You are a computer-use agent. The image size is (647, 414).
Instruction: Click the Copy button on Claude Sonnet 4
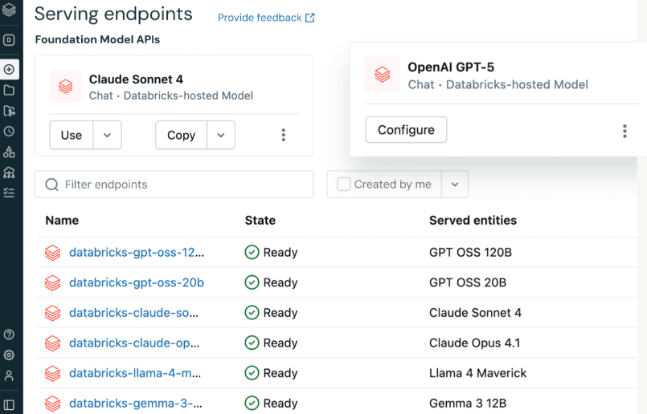[181, 135]
